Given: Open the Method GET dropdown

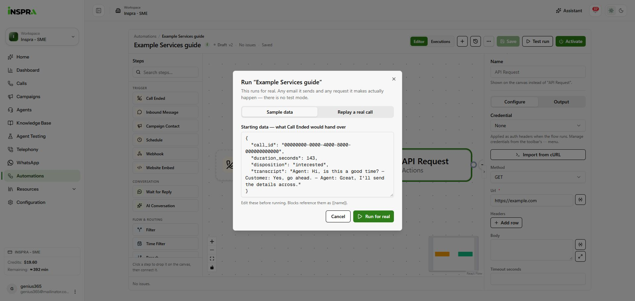Looking at the screenshot, I should coord(538,177).
